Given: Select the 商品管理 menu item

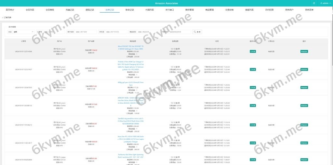Looking at the screenshot, I should coord(209,10).
